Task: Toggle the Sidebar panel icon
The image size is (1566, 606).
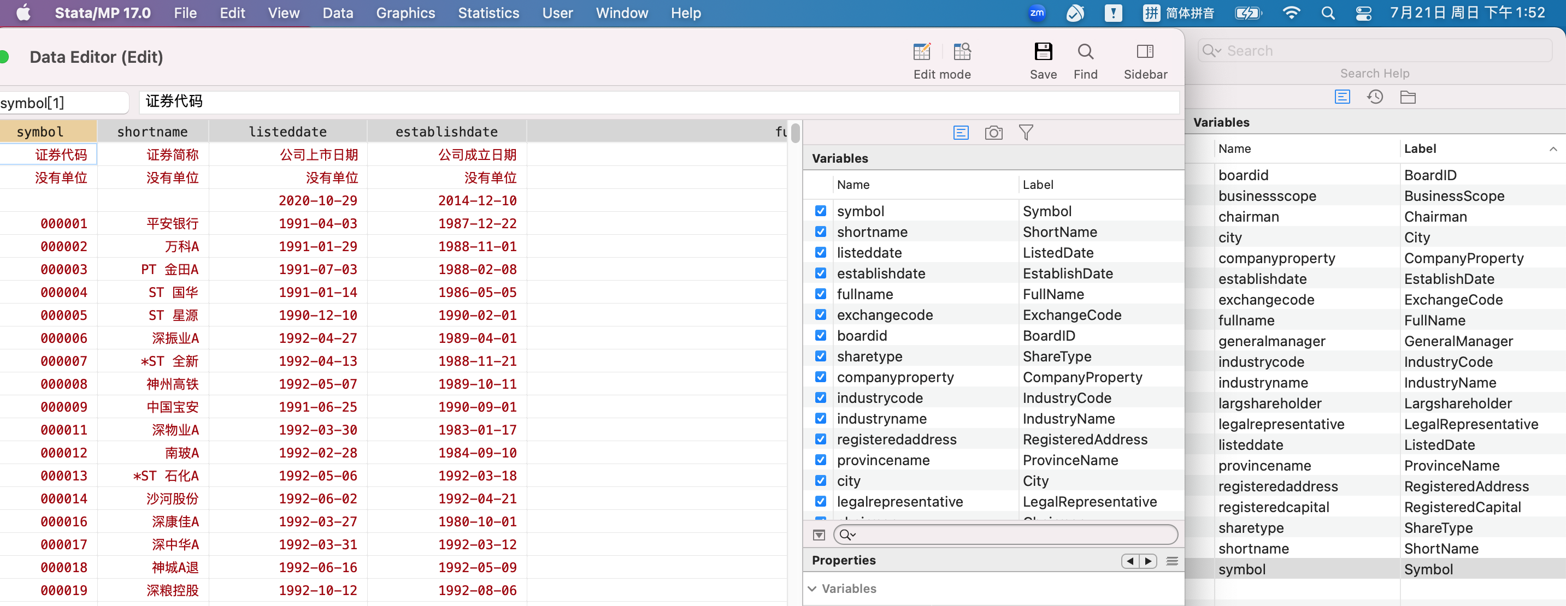Action: tap(1145, 52)
